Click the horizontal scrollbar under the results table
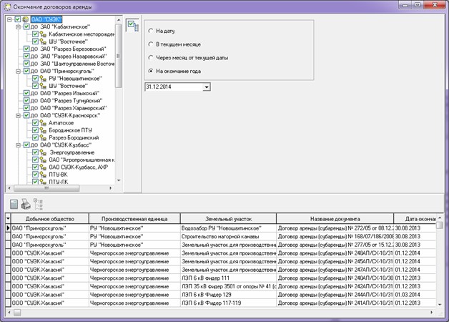Viewport: 449px width, 322px height. 214,312
